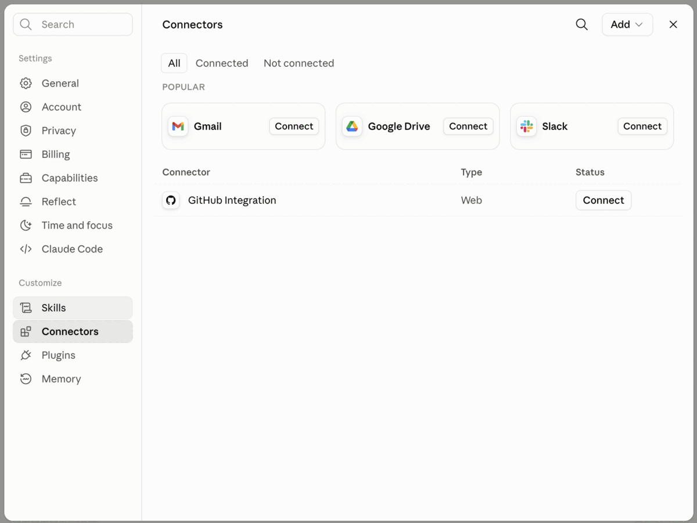The image size is (697, 523).
Task: Click the Capabilities briefcase icon
Action: coord(26,178)
